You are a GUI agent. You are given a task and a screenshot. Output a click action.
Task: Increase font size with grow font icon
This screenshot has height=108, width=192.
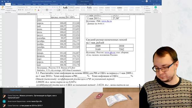click(32, 7)
